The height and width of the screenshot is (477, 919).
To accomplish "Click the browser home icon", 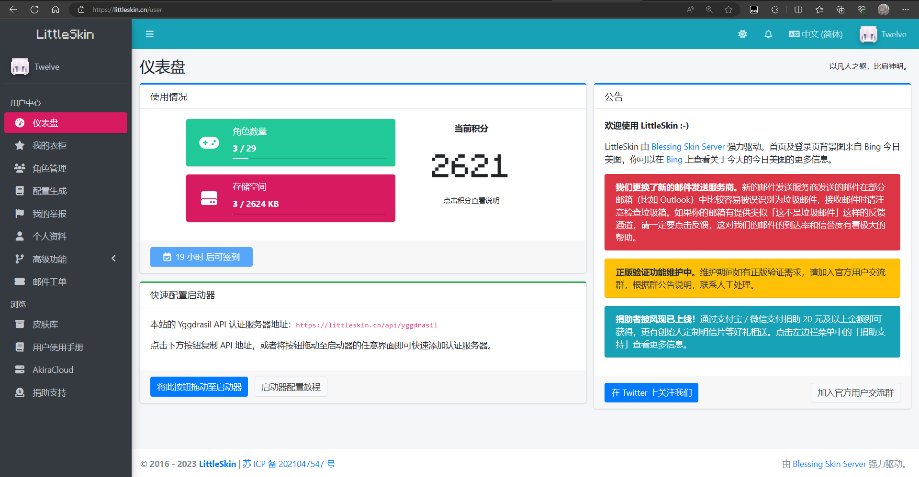I will (x=56, y=9).
